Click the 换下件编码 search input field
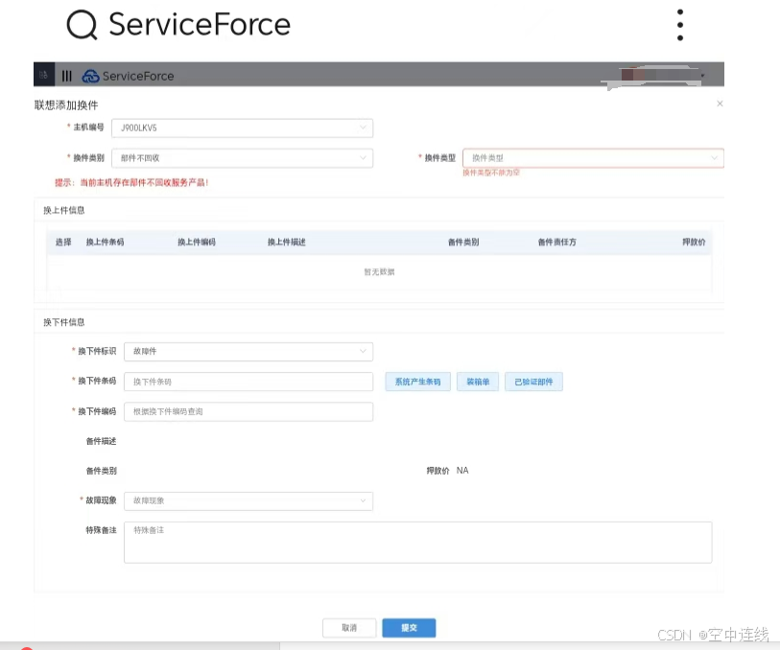Image resolution: width=780 pixels, height=650 pixels. [x=248, y=411]
